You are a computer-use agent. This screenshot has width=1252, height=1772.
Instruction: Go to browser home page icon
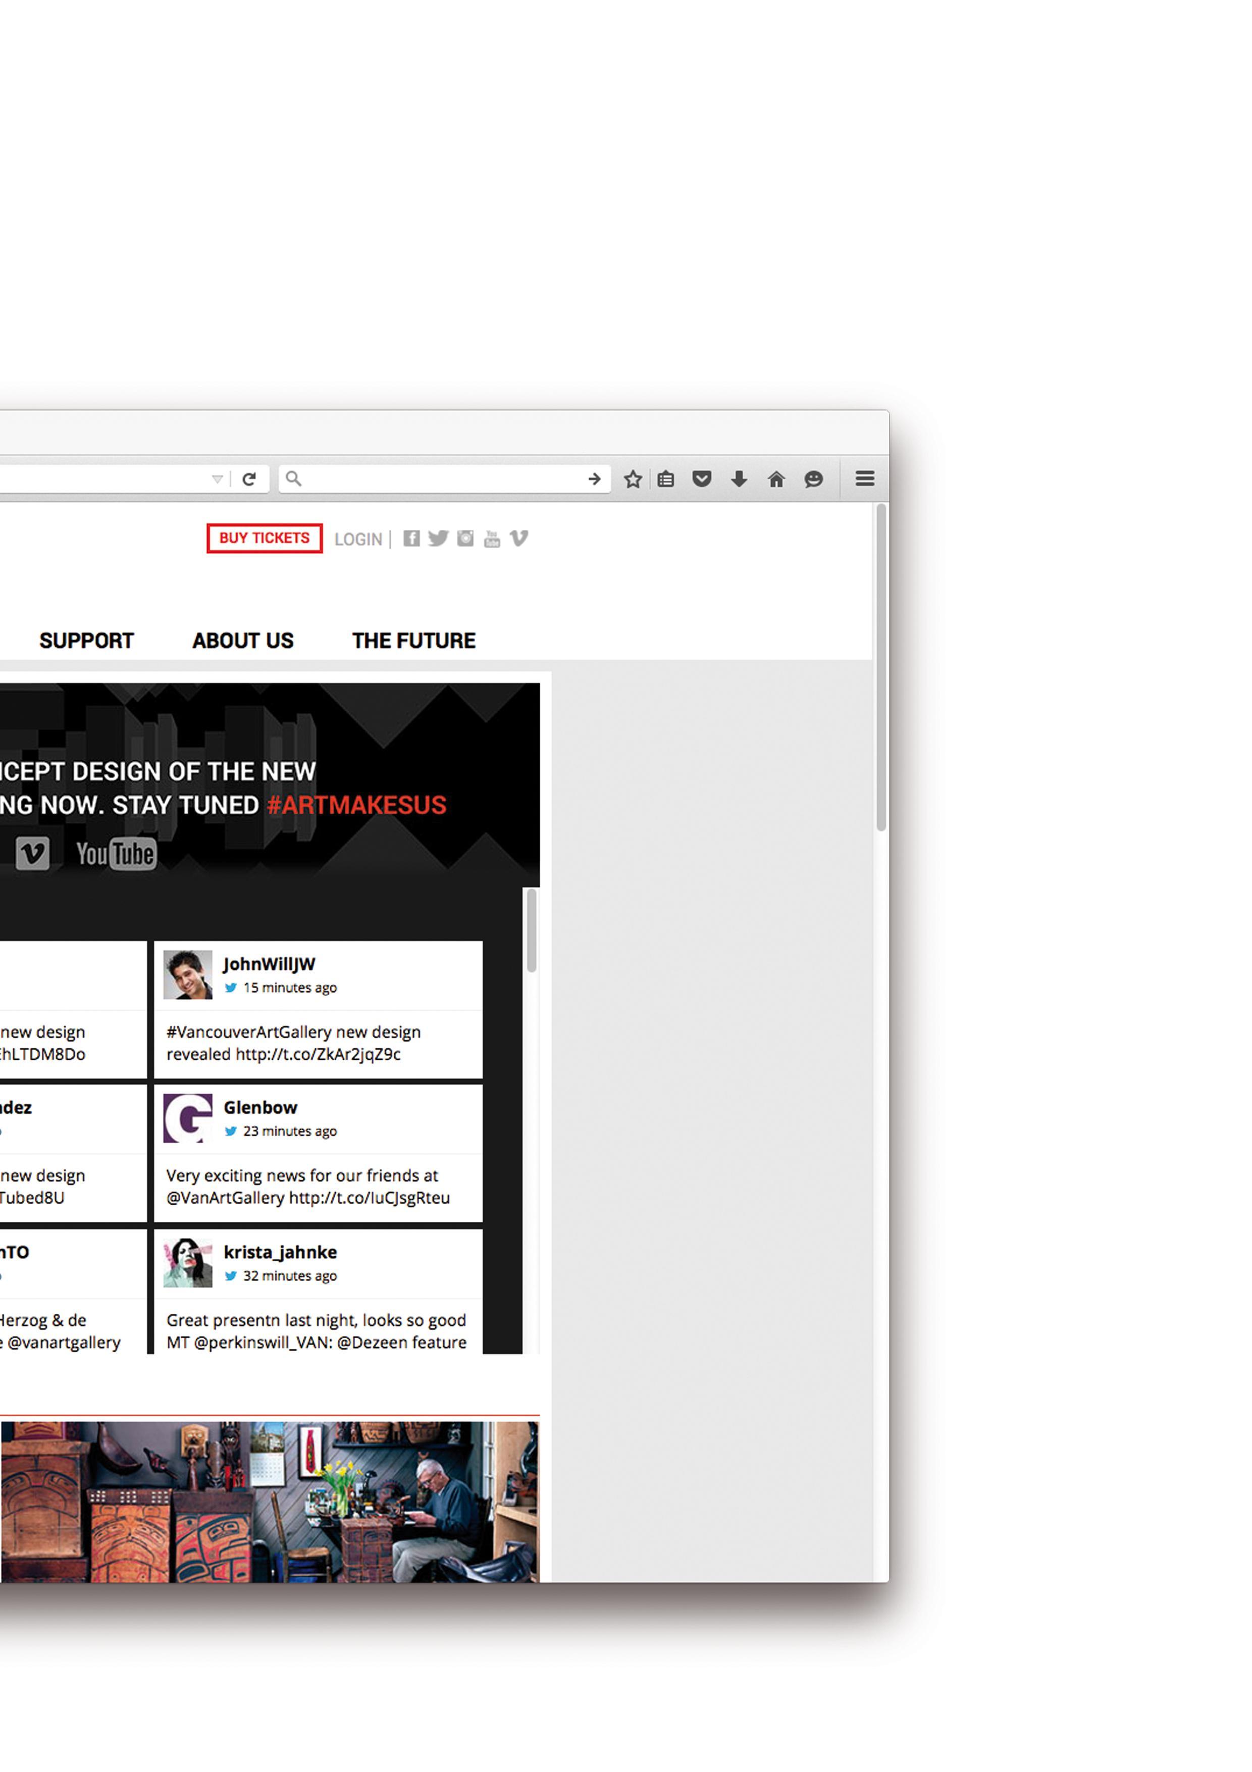776,479
